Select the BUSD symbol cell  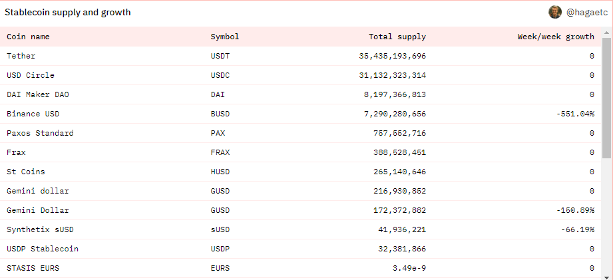220,114
